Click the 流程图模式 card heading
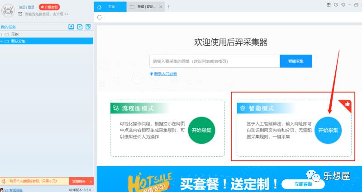This screenshot has height=192, width=362. (138, 108)
